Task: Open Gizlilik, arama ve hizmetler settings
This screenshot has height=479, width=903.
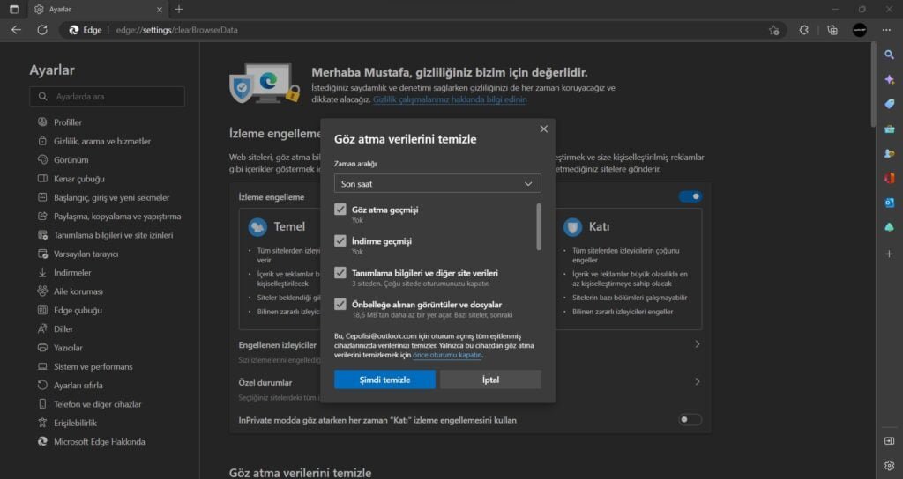Action: [x=101, y=141]
